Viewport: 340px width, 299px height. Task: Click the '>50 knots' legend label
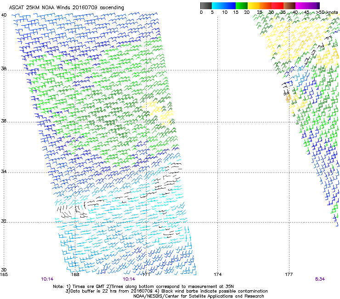pos(327,12)
